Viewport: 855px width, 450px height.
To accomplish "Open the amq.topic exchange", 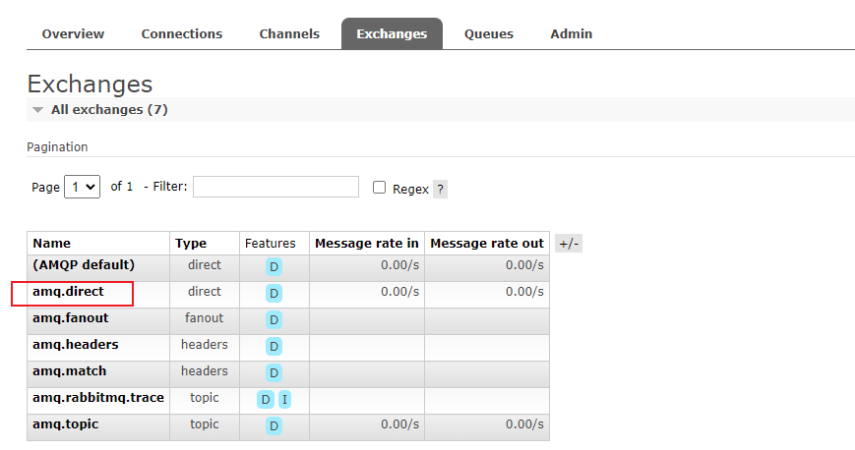I will (65, 424).
